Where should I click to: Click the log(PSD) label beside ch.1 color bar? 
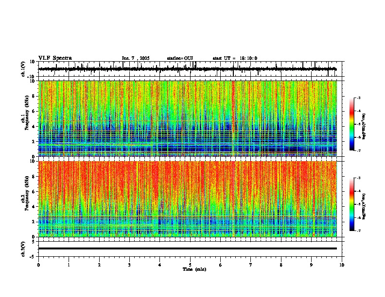click(364, 127)
